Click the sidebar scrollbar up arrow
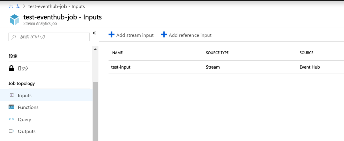This screenshot has height=141, width=344. click(95, 49)
